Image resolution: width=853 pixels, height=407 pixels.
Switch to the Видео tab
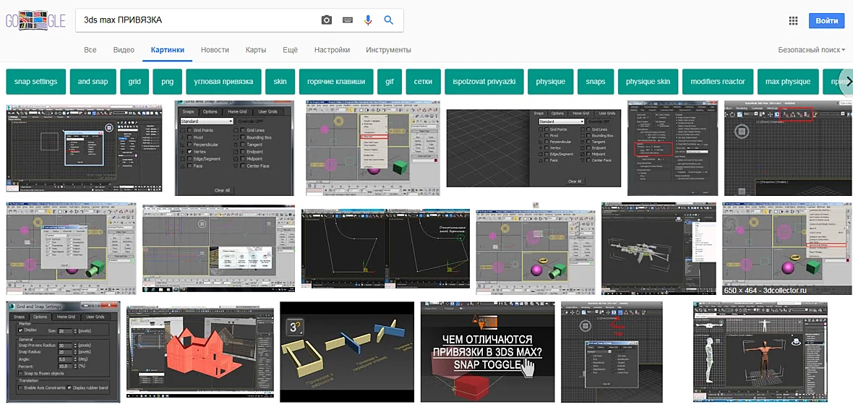[124, 49]
